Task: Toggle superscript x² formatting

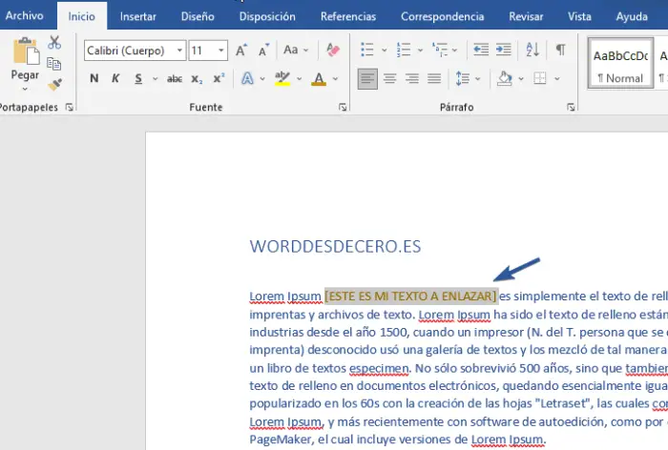Action: (219, 79)
